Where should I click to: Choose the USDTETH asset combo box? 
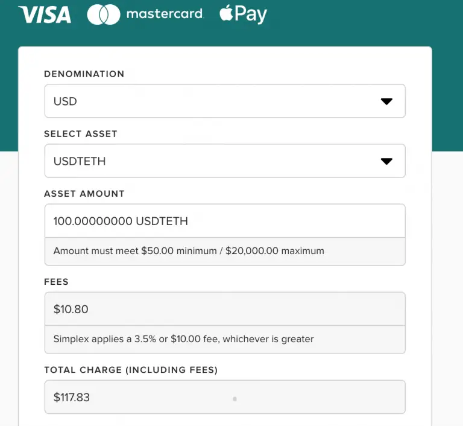(x=225, y=161)
